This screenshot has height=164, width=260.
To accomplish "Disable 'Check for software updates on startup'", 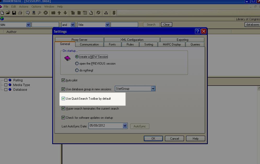I will pos(63,118).
